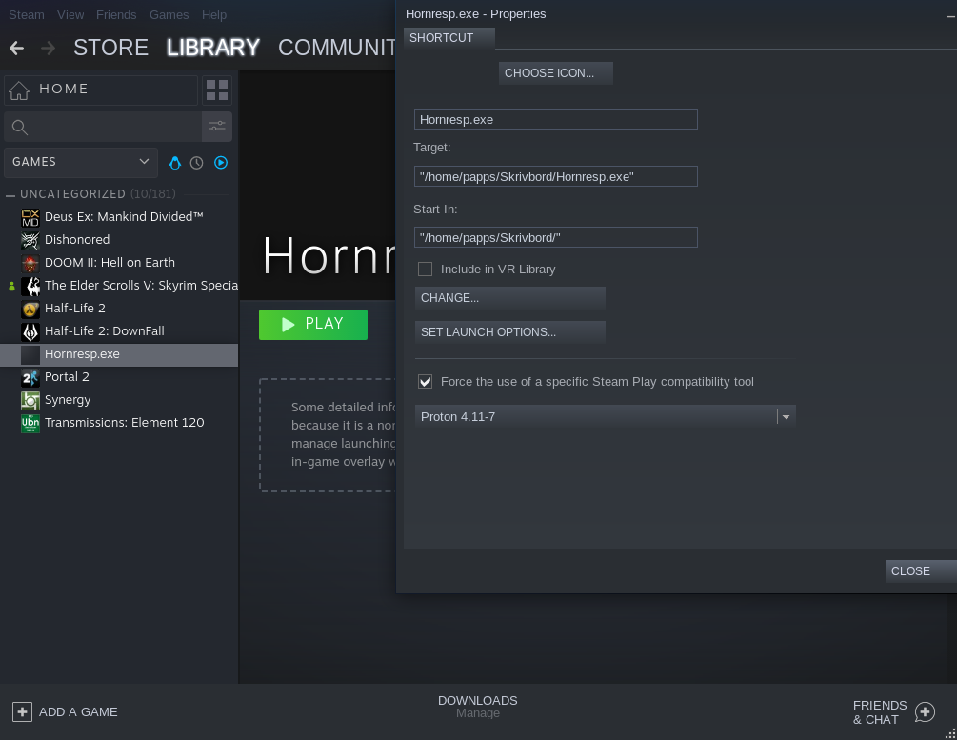The height and width of the screenshot is (740, 957).
Task: Select Dishonored in the game list
Action: (x=77, y=240)
